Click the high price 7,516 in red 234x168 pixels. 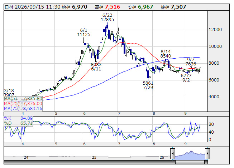tap(113, 7)
